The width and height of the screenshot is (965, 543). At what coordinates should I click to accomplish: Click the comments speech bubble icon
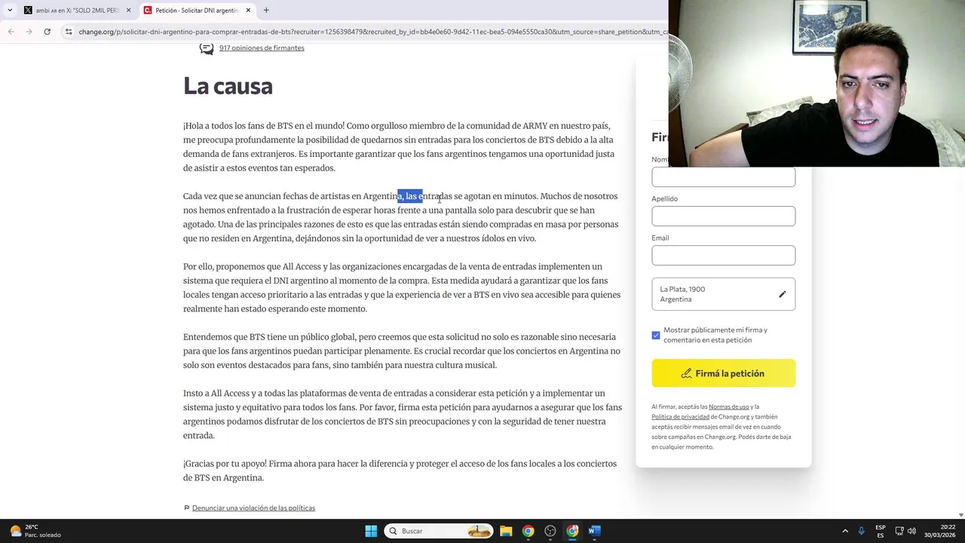click(x=206, y=49)
